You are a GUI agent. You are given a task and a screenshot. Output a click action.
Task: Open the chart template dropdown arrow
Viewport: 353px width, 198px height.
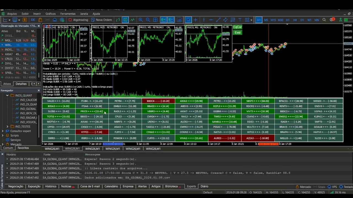coord(18,20)
